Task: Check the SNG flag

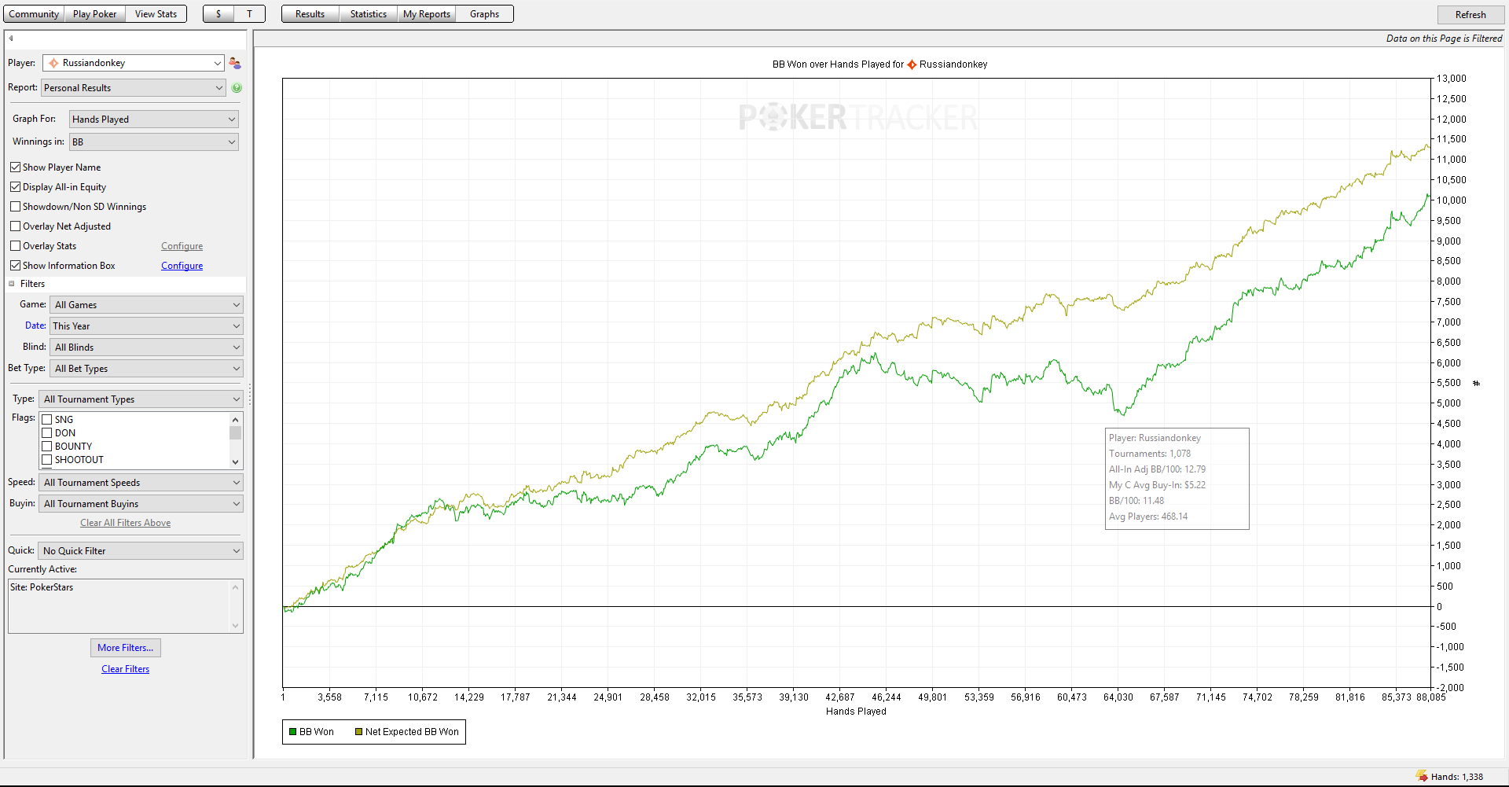Action: tap(47, 420)
